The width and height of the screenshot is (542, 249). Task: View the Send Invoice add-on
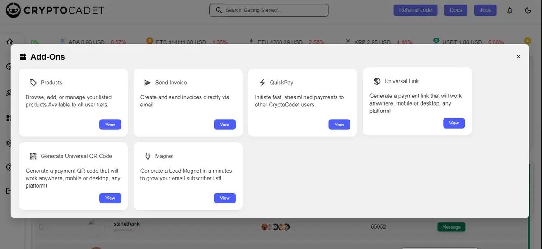click(x=224, y=124)
